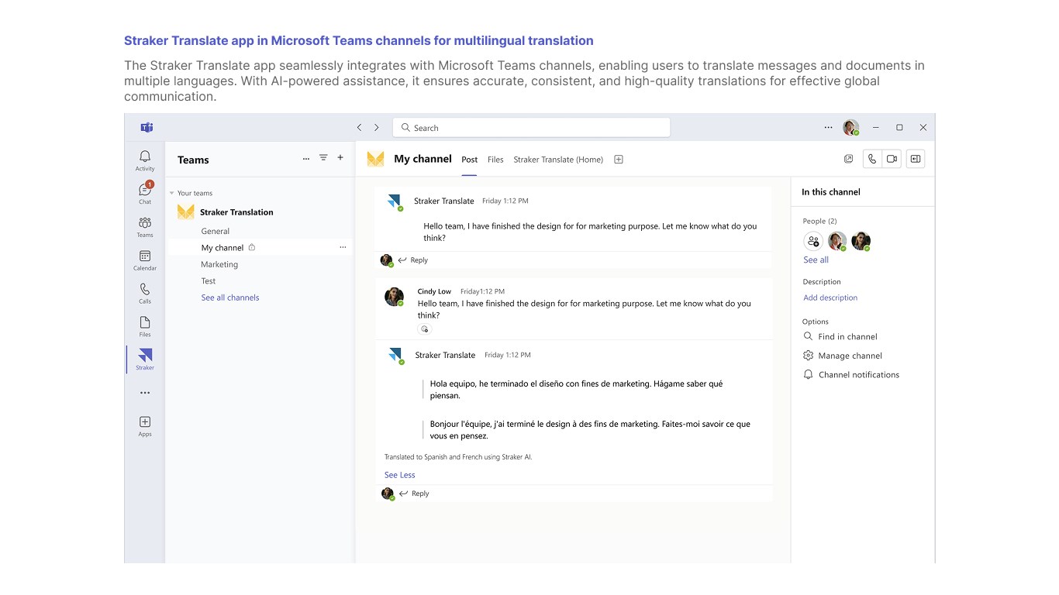The width and height of the screenshot is (1059, 595).
Task: Open the Activity feed icon
Action: tap(145, 160)
